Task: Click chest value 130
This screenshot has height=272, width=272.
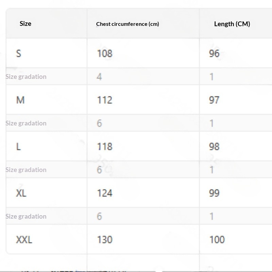Action: [x=104, y=240]
